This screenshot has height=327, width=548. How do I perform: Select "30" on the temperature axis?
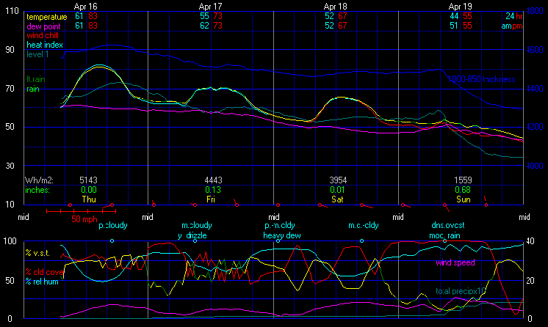10,166
